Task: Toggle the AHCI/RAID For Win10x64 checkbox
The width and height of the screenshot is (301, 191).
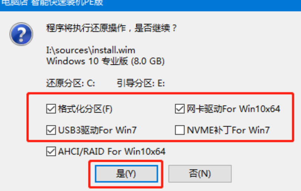Action: point(51,151)
